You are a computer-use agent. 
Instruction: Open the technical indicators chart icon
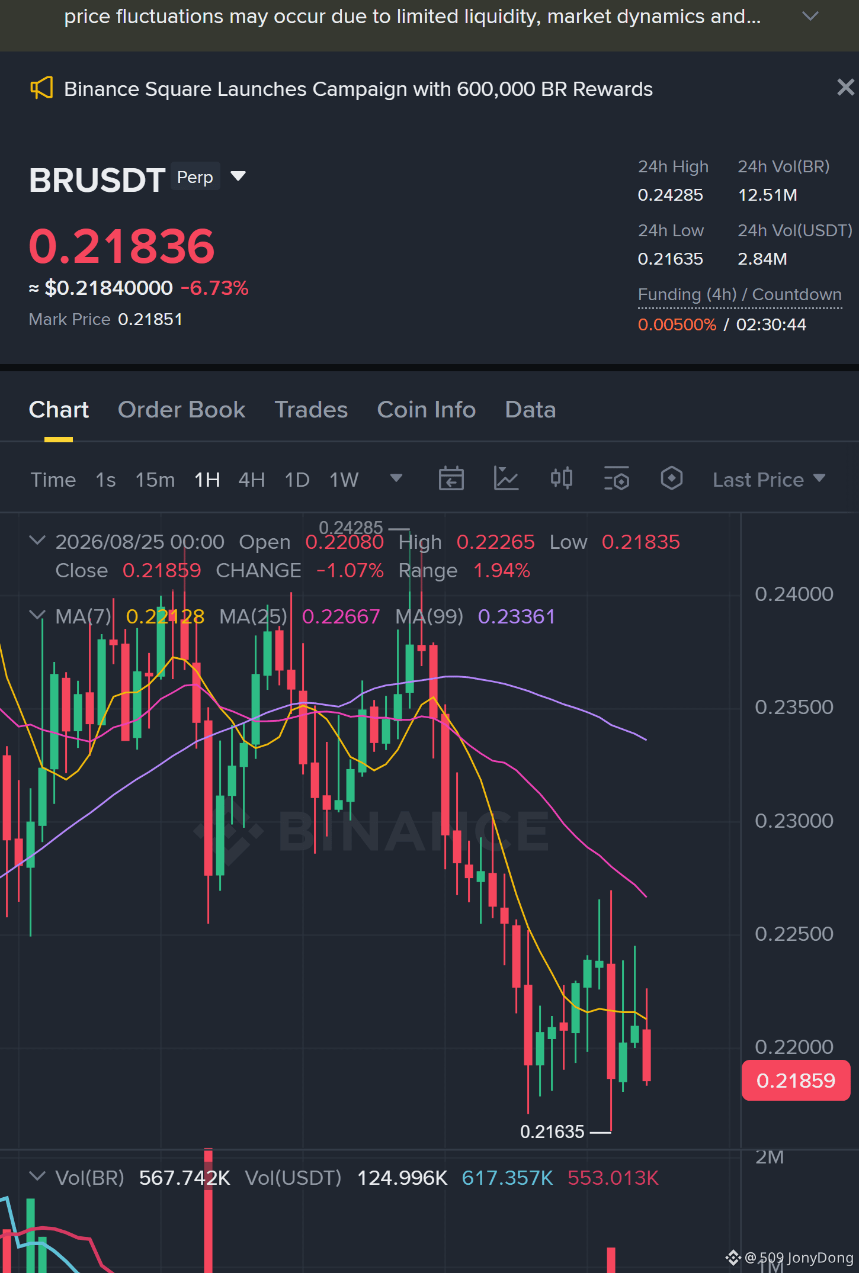pos(506,478)
